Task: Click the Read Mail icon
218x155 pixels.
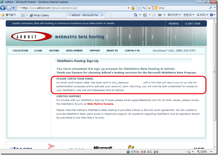Action: [x=154, y=15]
